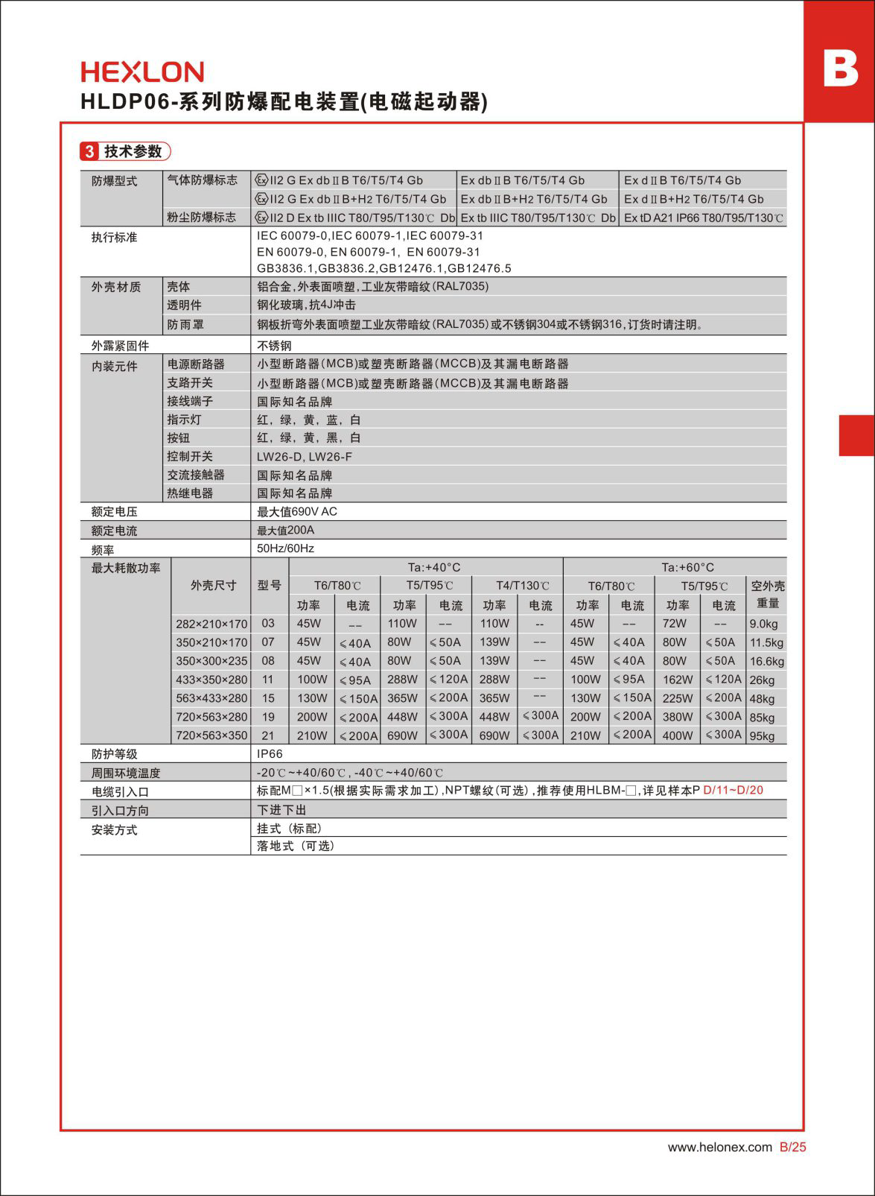Click the 指示灯 label
The image size is (875, 1196).
click(184, 420)
